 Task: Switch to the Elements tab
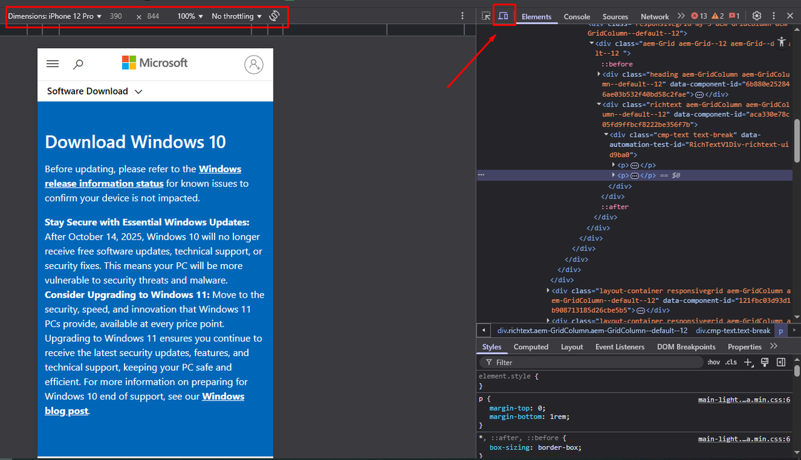click(x=536, y=17)
